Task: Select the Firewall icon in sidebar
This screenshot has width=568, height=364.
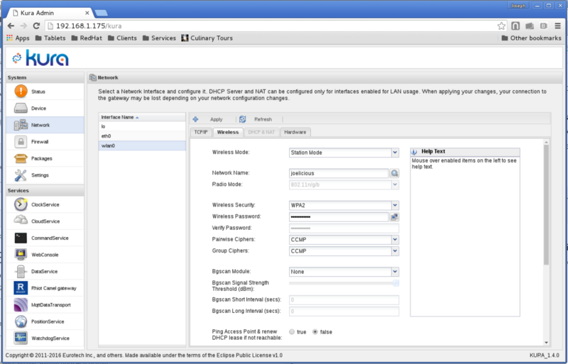Action: tap(21, 142)
